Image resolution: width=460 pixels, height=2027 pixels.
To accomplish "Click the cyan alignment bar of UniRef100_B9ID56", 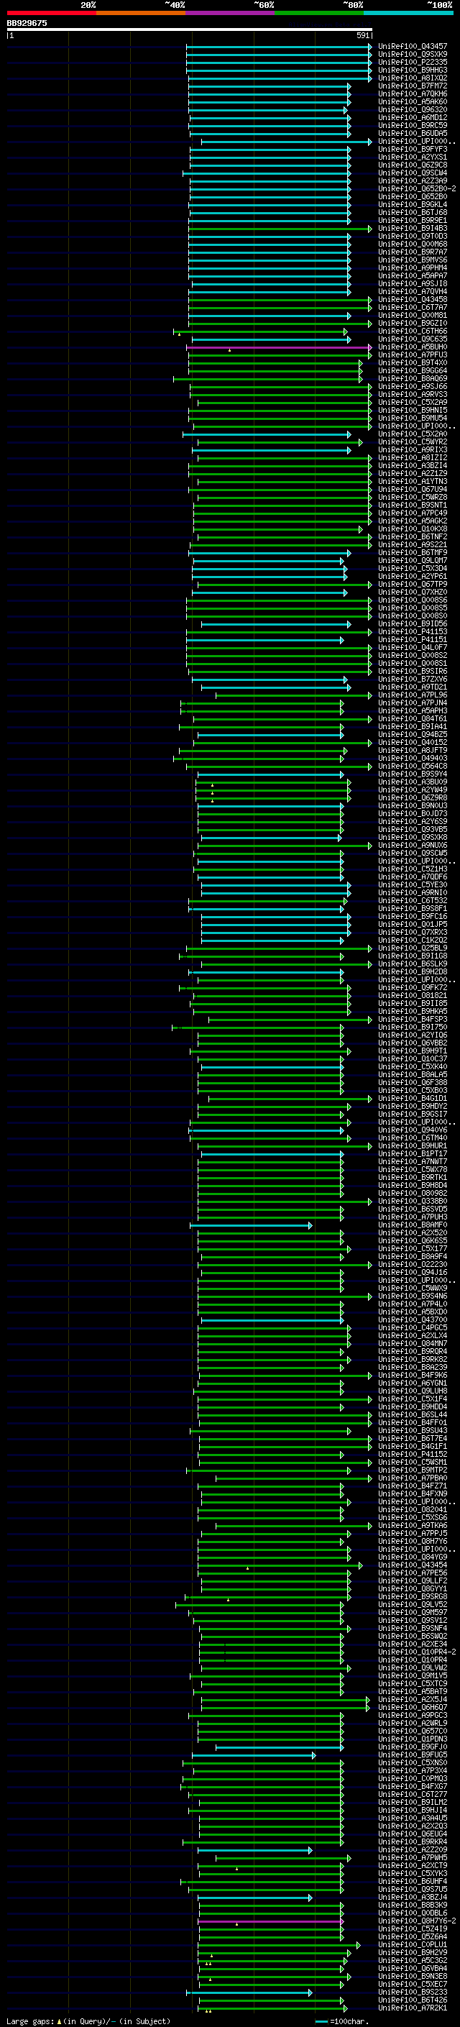I will point(276,624).
